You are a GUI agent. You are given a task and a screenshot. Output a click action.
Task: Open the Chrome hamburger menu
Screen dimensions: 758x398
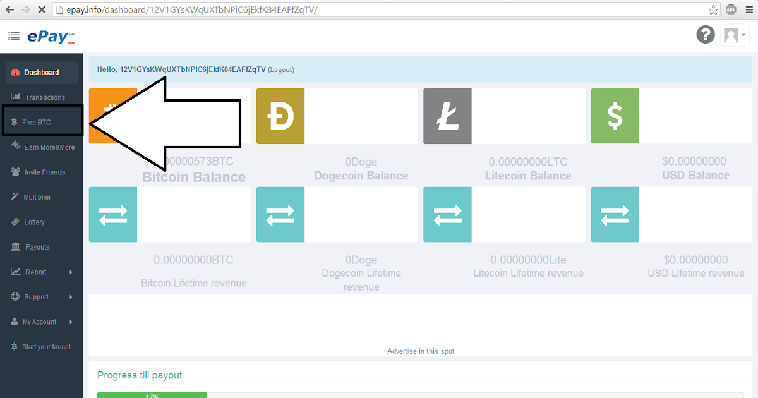(749, 10)
